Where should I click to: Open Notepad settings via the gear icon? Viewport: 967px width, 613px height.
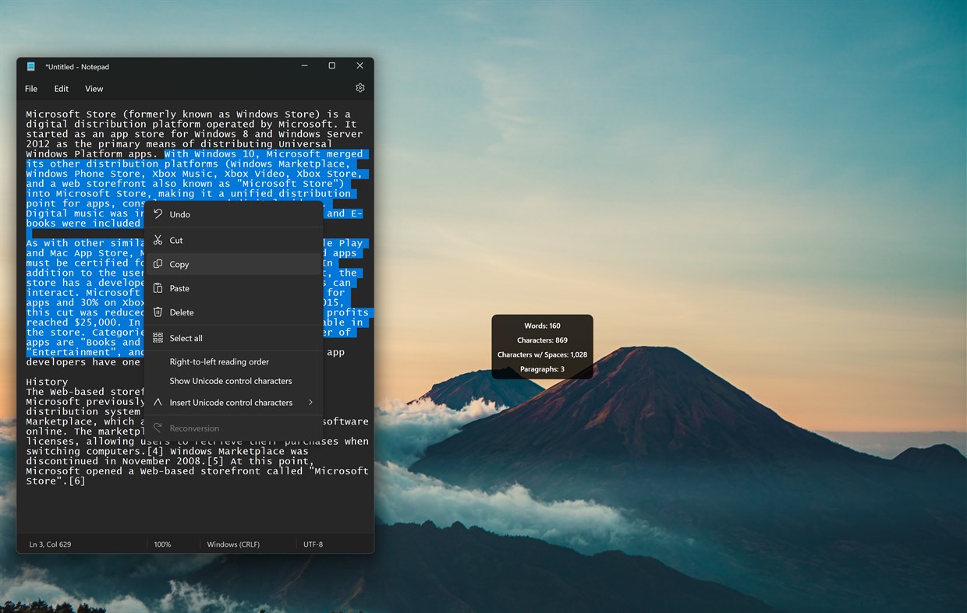(360, 88)
